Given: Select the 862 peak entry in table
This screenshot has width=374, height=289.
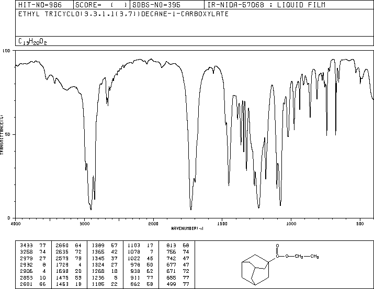Looking at the screenshot, I should tap(142, 284).
